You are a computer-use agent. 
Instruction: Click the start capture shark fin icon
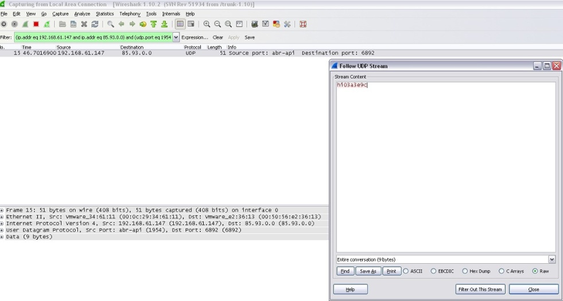pos(25,24)
